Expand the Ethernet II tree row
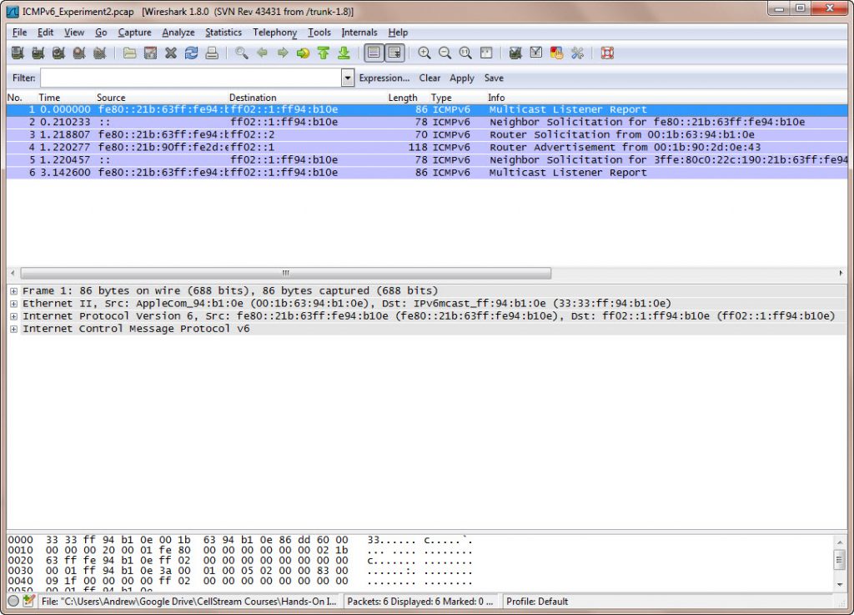Image resolution: width=854 pixels, height=615 pixels. (13, 304)
